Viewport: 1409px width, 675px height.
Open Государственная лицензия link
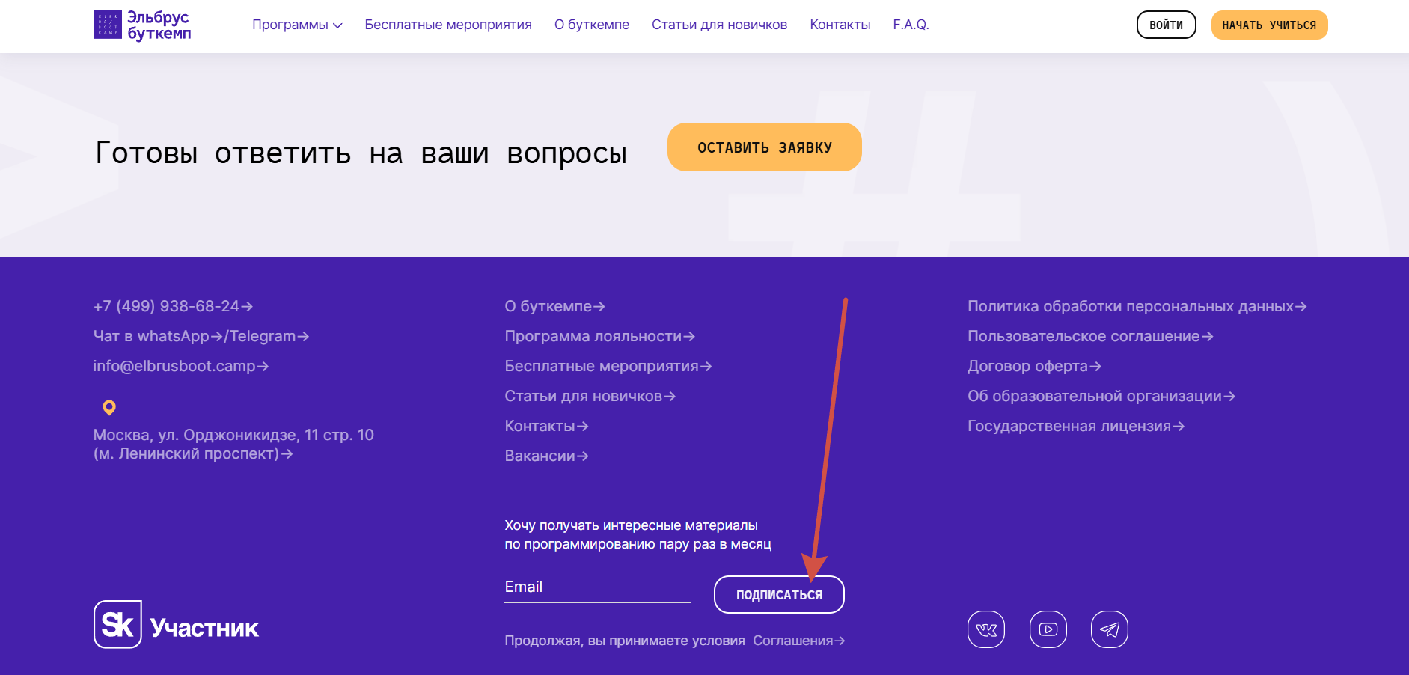1075,426
